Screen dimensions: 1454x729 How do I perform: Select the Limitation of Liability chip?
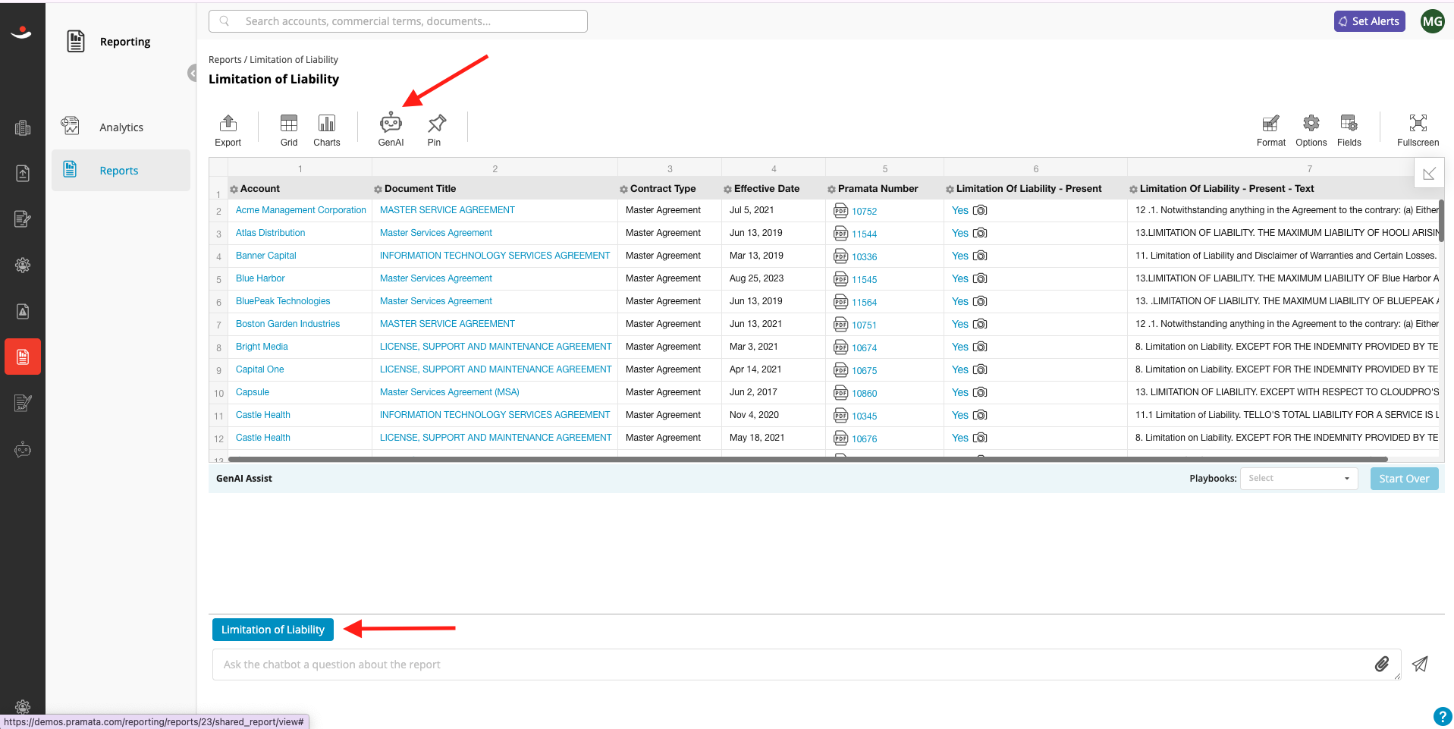273,630
